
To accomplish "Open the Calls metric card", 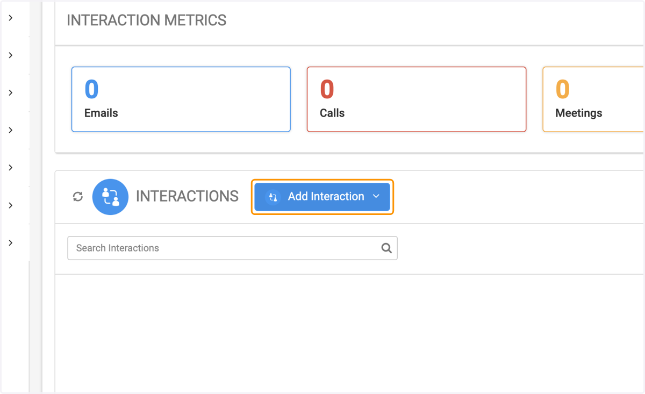I will [417, 99].
